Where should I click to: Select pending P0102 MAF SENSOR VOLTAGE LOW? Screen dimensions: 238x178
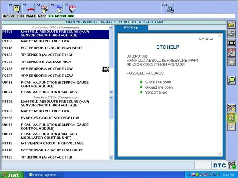[56, 111]
